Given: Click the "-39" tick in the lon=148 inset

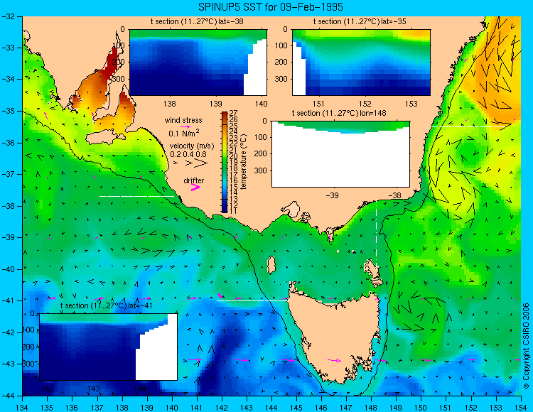Looking at the screenshot, I should coord(332,195).
